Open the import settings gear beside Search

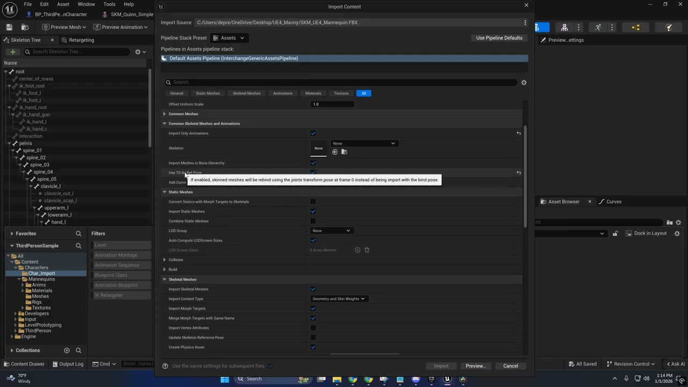click(x=524, y=82)
